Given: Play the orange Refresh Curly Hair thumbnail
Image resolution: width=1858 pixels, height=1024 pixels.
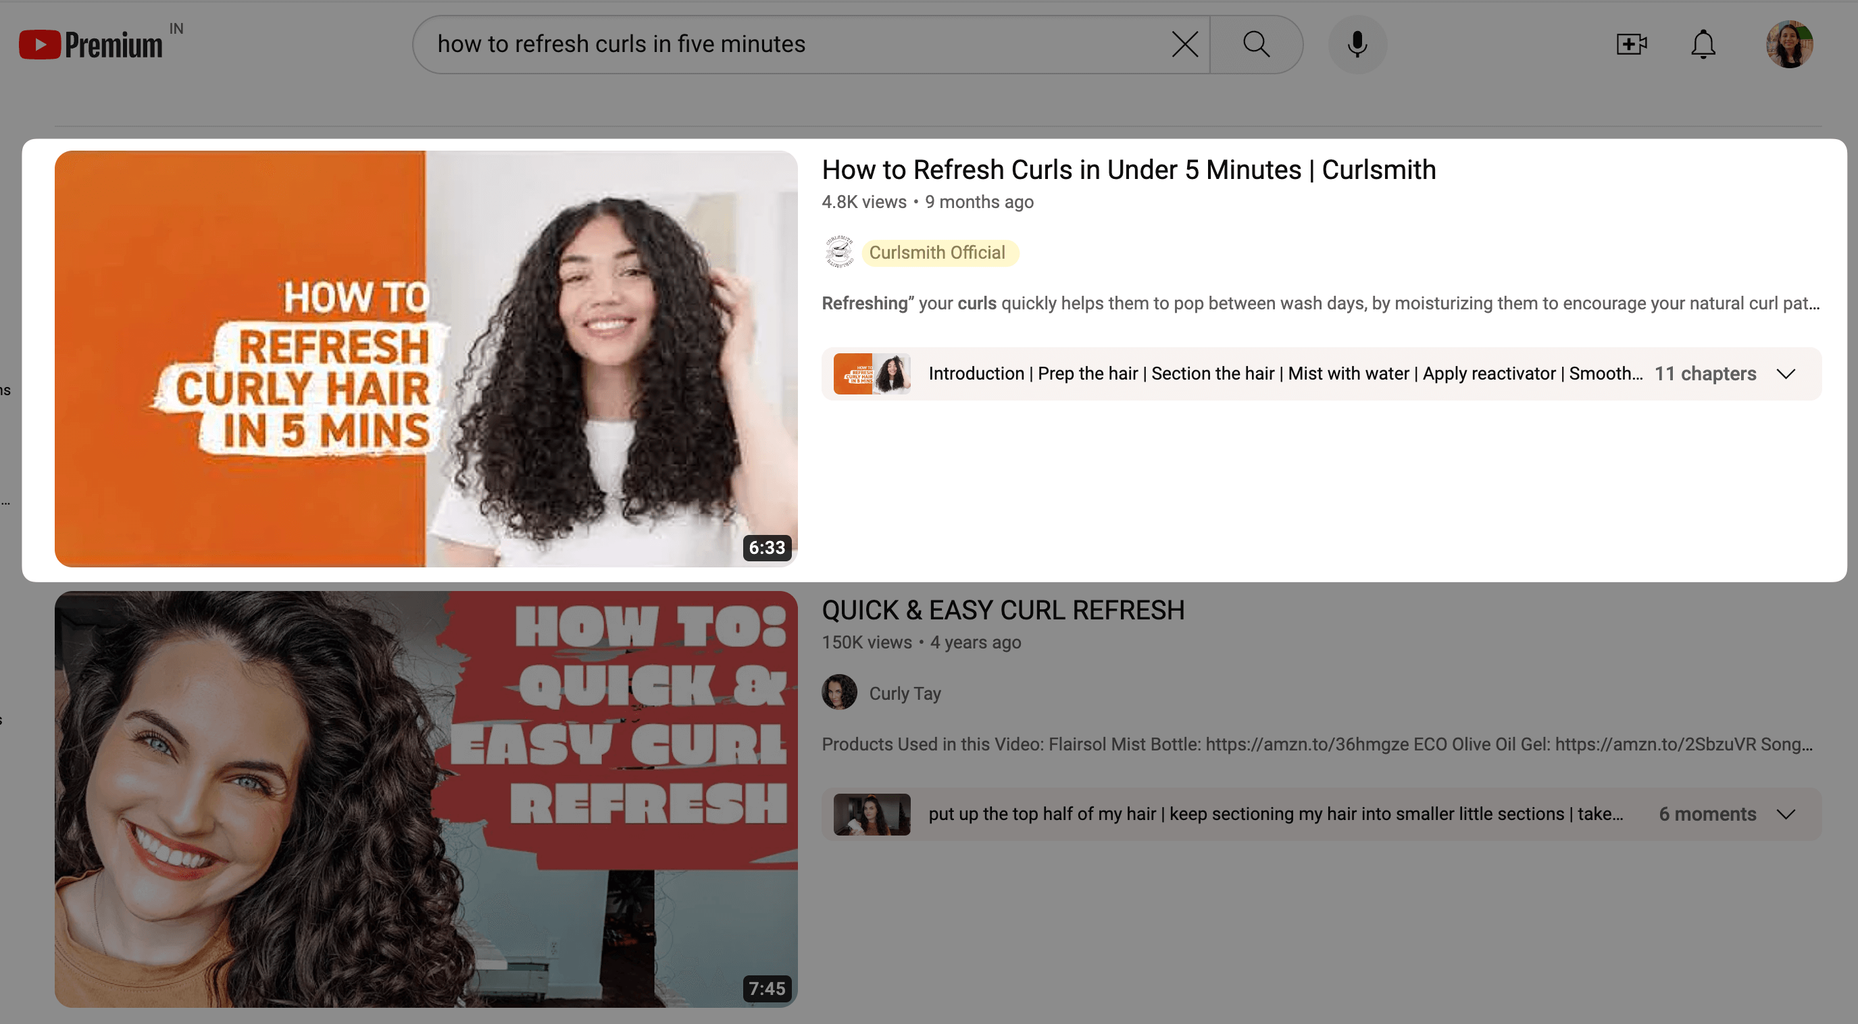Looking at the screenshot, I should [x=426, y=359].
